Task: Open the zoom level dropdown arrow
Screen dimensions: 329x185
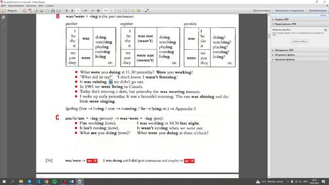Action: 112,10
